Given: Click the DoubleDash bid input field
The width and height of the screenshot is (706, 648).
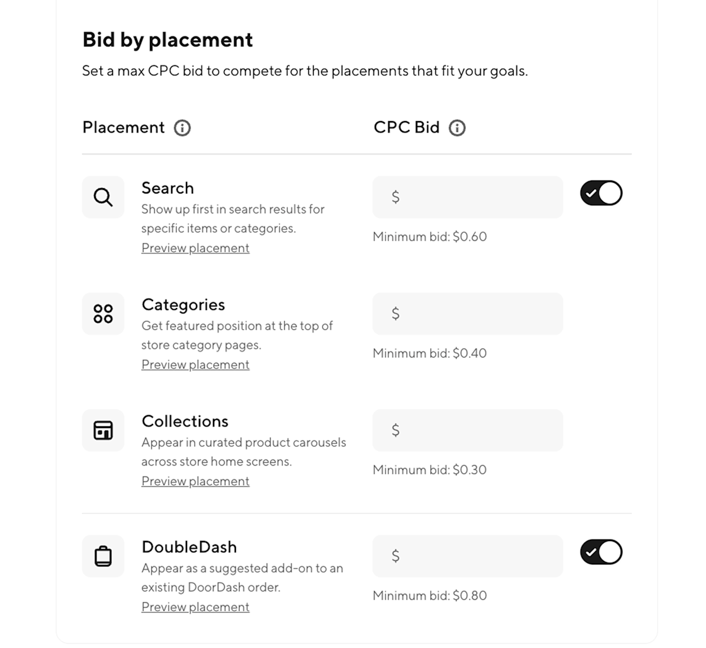Looking at the screenshot, I should tap(467, 556).
